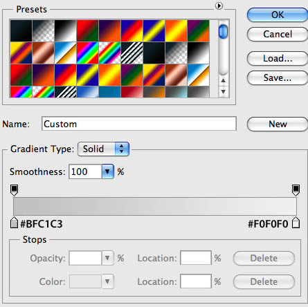Expand the Color dropdown arrow in Stops
The height and width of the screenshot is (307, 308).
[x=107, y=281]
